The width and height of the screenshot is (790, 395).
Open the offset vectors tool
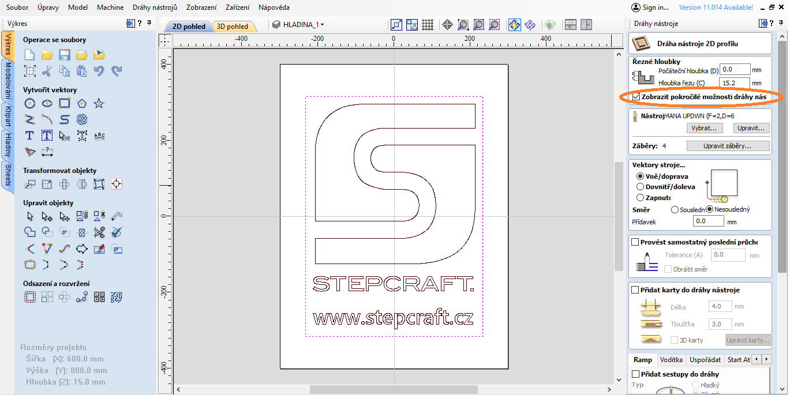(x=30, y=297)
